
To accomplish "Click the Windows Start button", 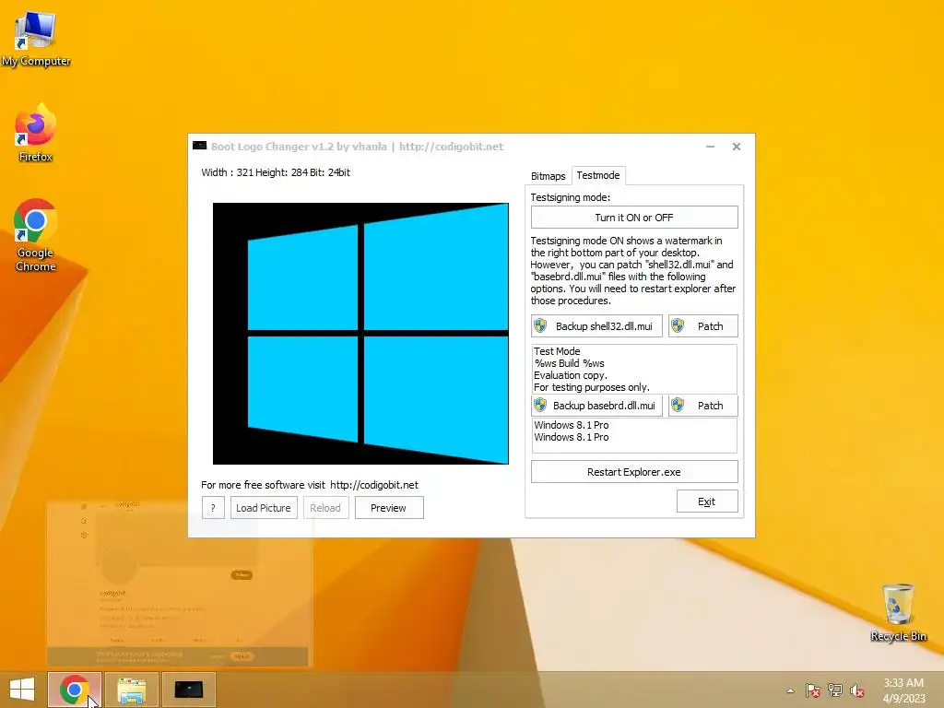I will click(x=22, y=690).
